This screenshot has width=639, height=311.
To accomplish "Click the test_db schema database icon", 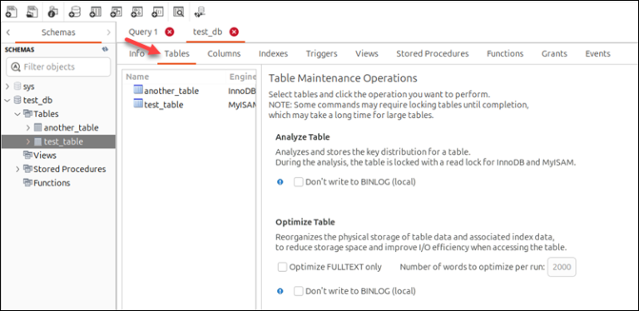I will coord(17,100).
